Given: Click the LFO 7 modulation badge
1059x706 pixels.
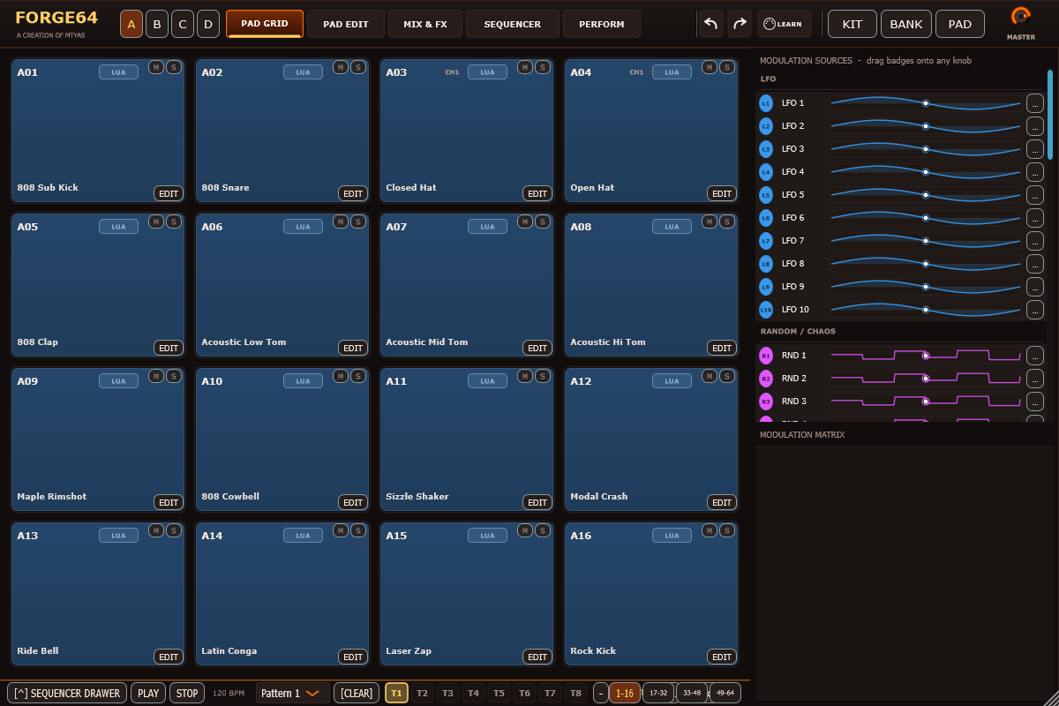Looking at the screenshot, I should coord(766,241).
